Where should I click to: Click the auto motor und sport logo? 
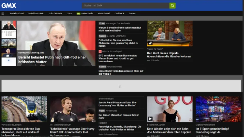tap(100, 51)
